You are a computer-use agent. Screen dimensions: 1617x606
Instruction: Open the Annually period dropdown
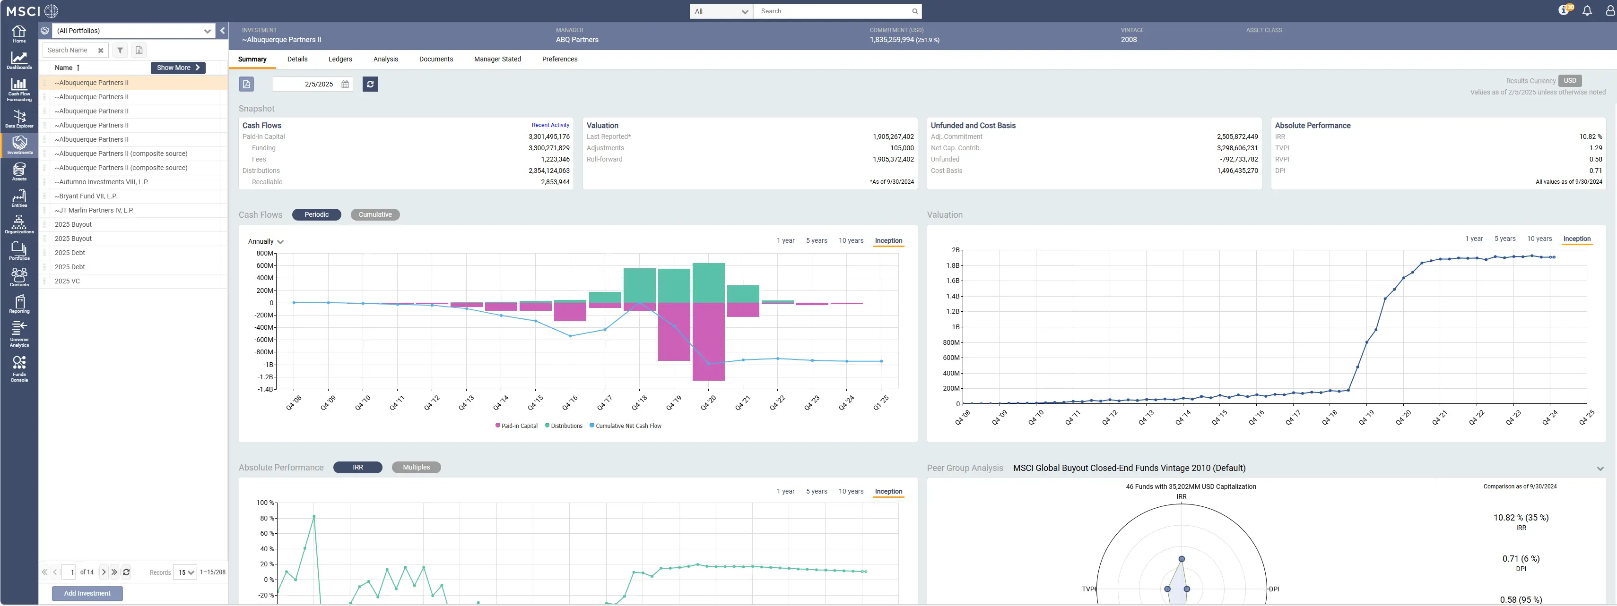click(x=266, y=241)
